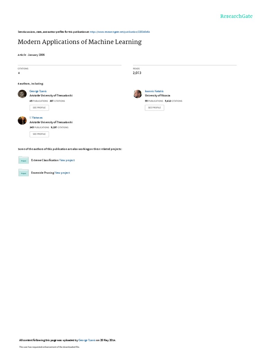The image size is (266, 355).
Task: View project for Extreme Classification
Action: 67,160
